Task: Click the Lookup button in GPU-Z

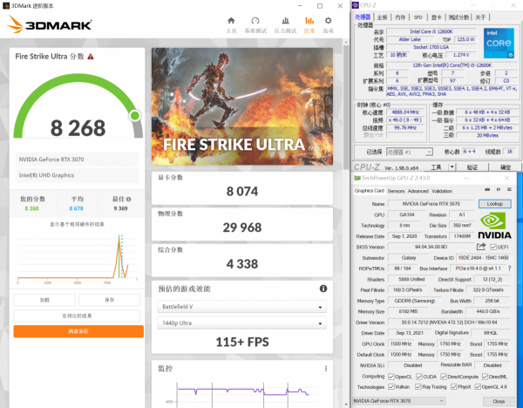Action: 494,204
